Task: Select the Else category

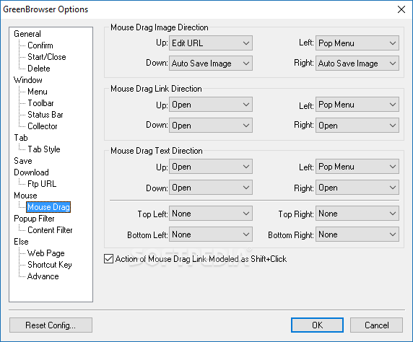Action: tap(21, 242)
